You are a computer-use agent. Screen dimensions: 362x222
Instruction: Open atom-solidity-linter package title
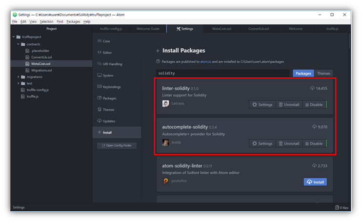[x=182, y=166]
